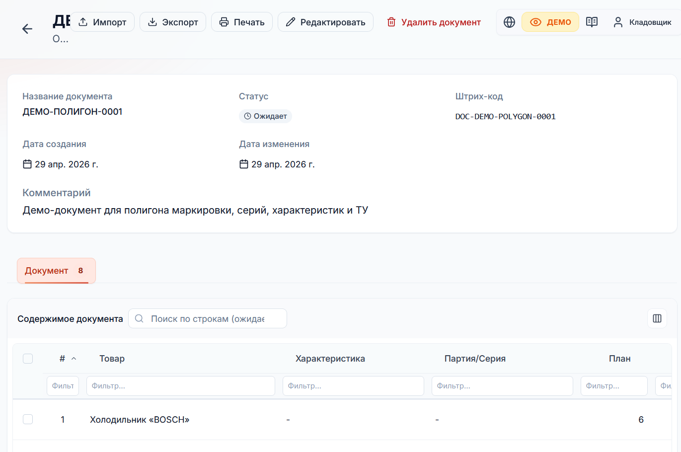This screenshot has width=681, height=452.
Task: Check the Холодильник «BOSCH» row checkbox
Action: (x=28, y=419)
